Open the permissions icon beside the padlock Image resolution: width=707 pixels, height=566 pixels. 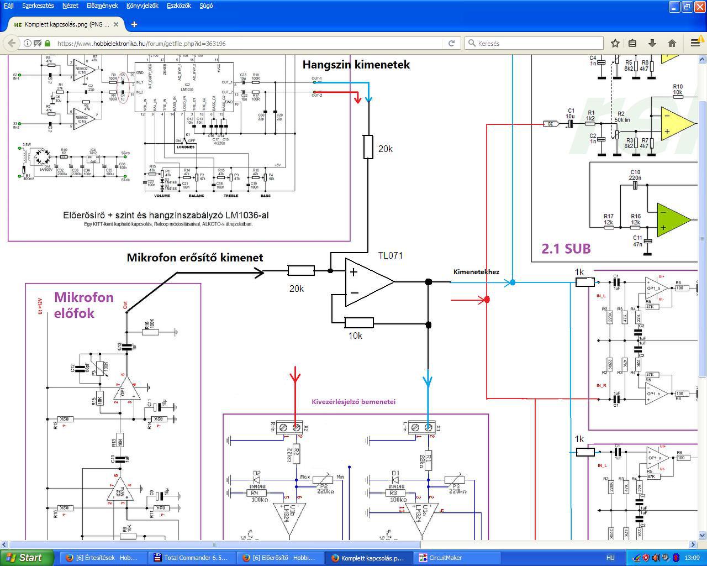pos(38,43)
